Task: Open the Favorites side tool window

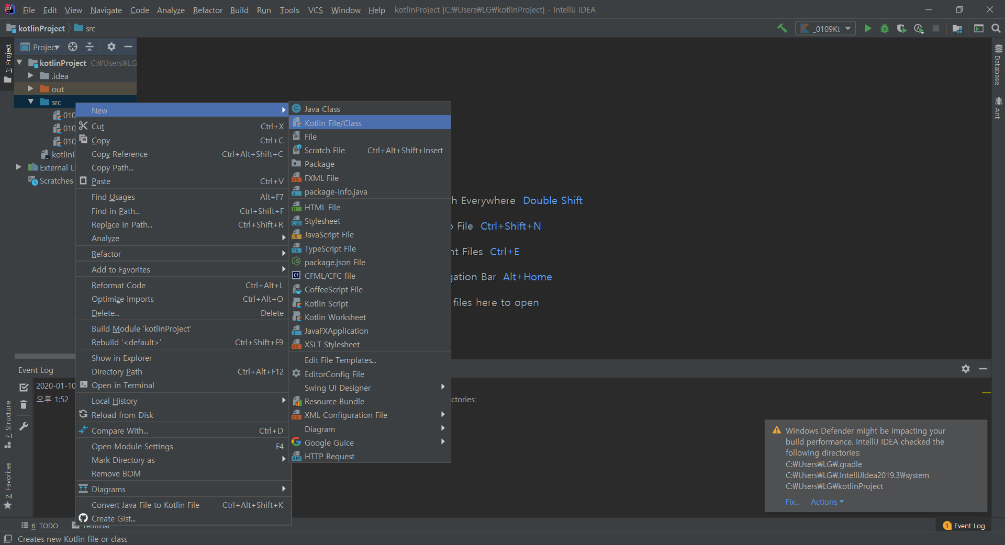Action: pos(8,485)
